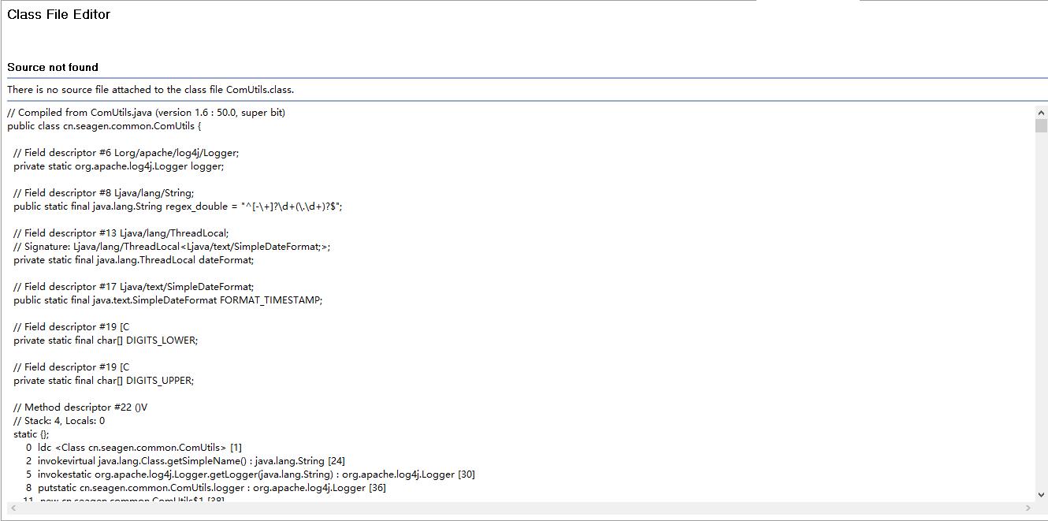Image resolution: width=1048 pixels, height=521 pixels.
Task: Click the 'invokevirtual java.lang.Class.getSimpleName()' line
Action: click(x=185, y=461)
